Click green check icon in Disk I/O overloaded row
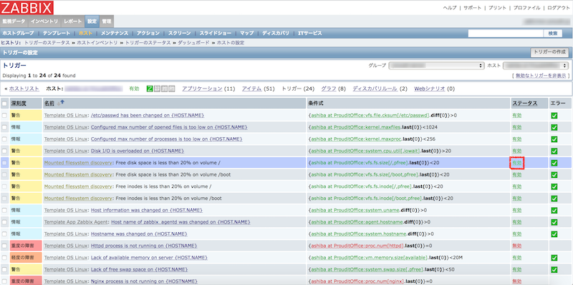The width and height of the screenshot is (573, 285). click(554, 151)
